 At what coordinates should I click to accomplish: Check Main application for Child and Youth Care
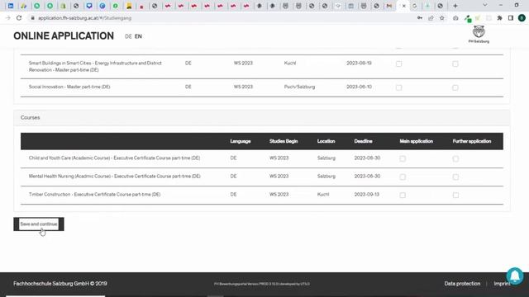pyautogui.click(x=403, y=158)
